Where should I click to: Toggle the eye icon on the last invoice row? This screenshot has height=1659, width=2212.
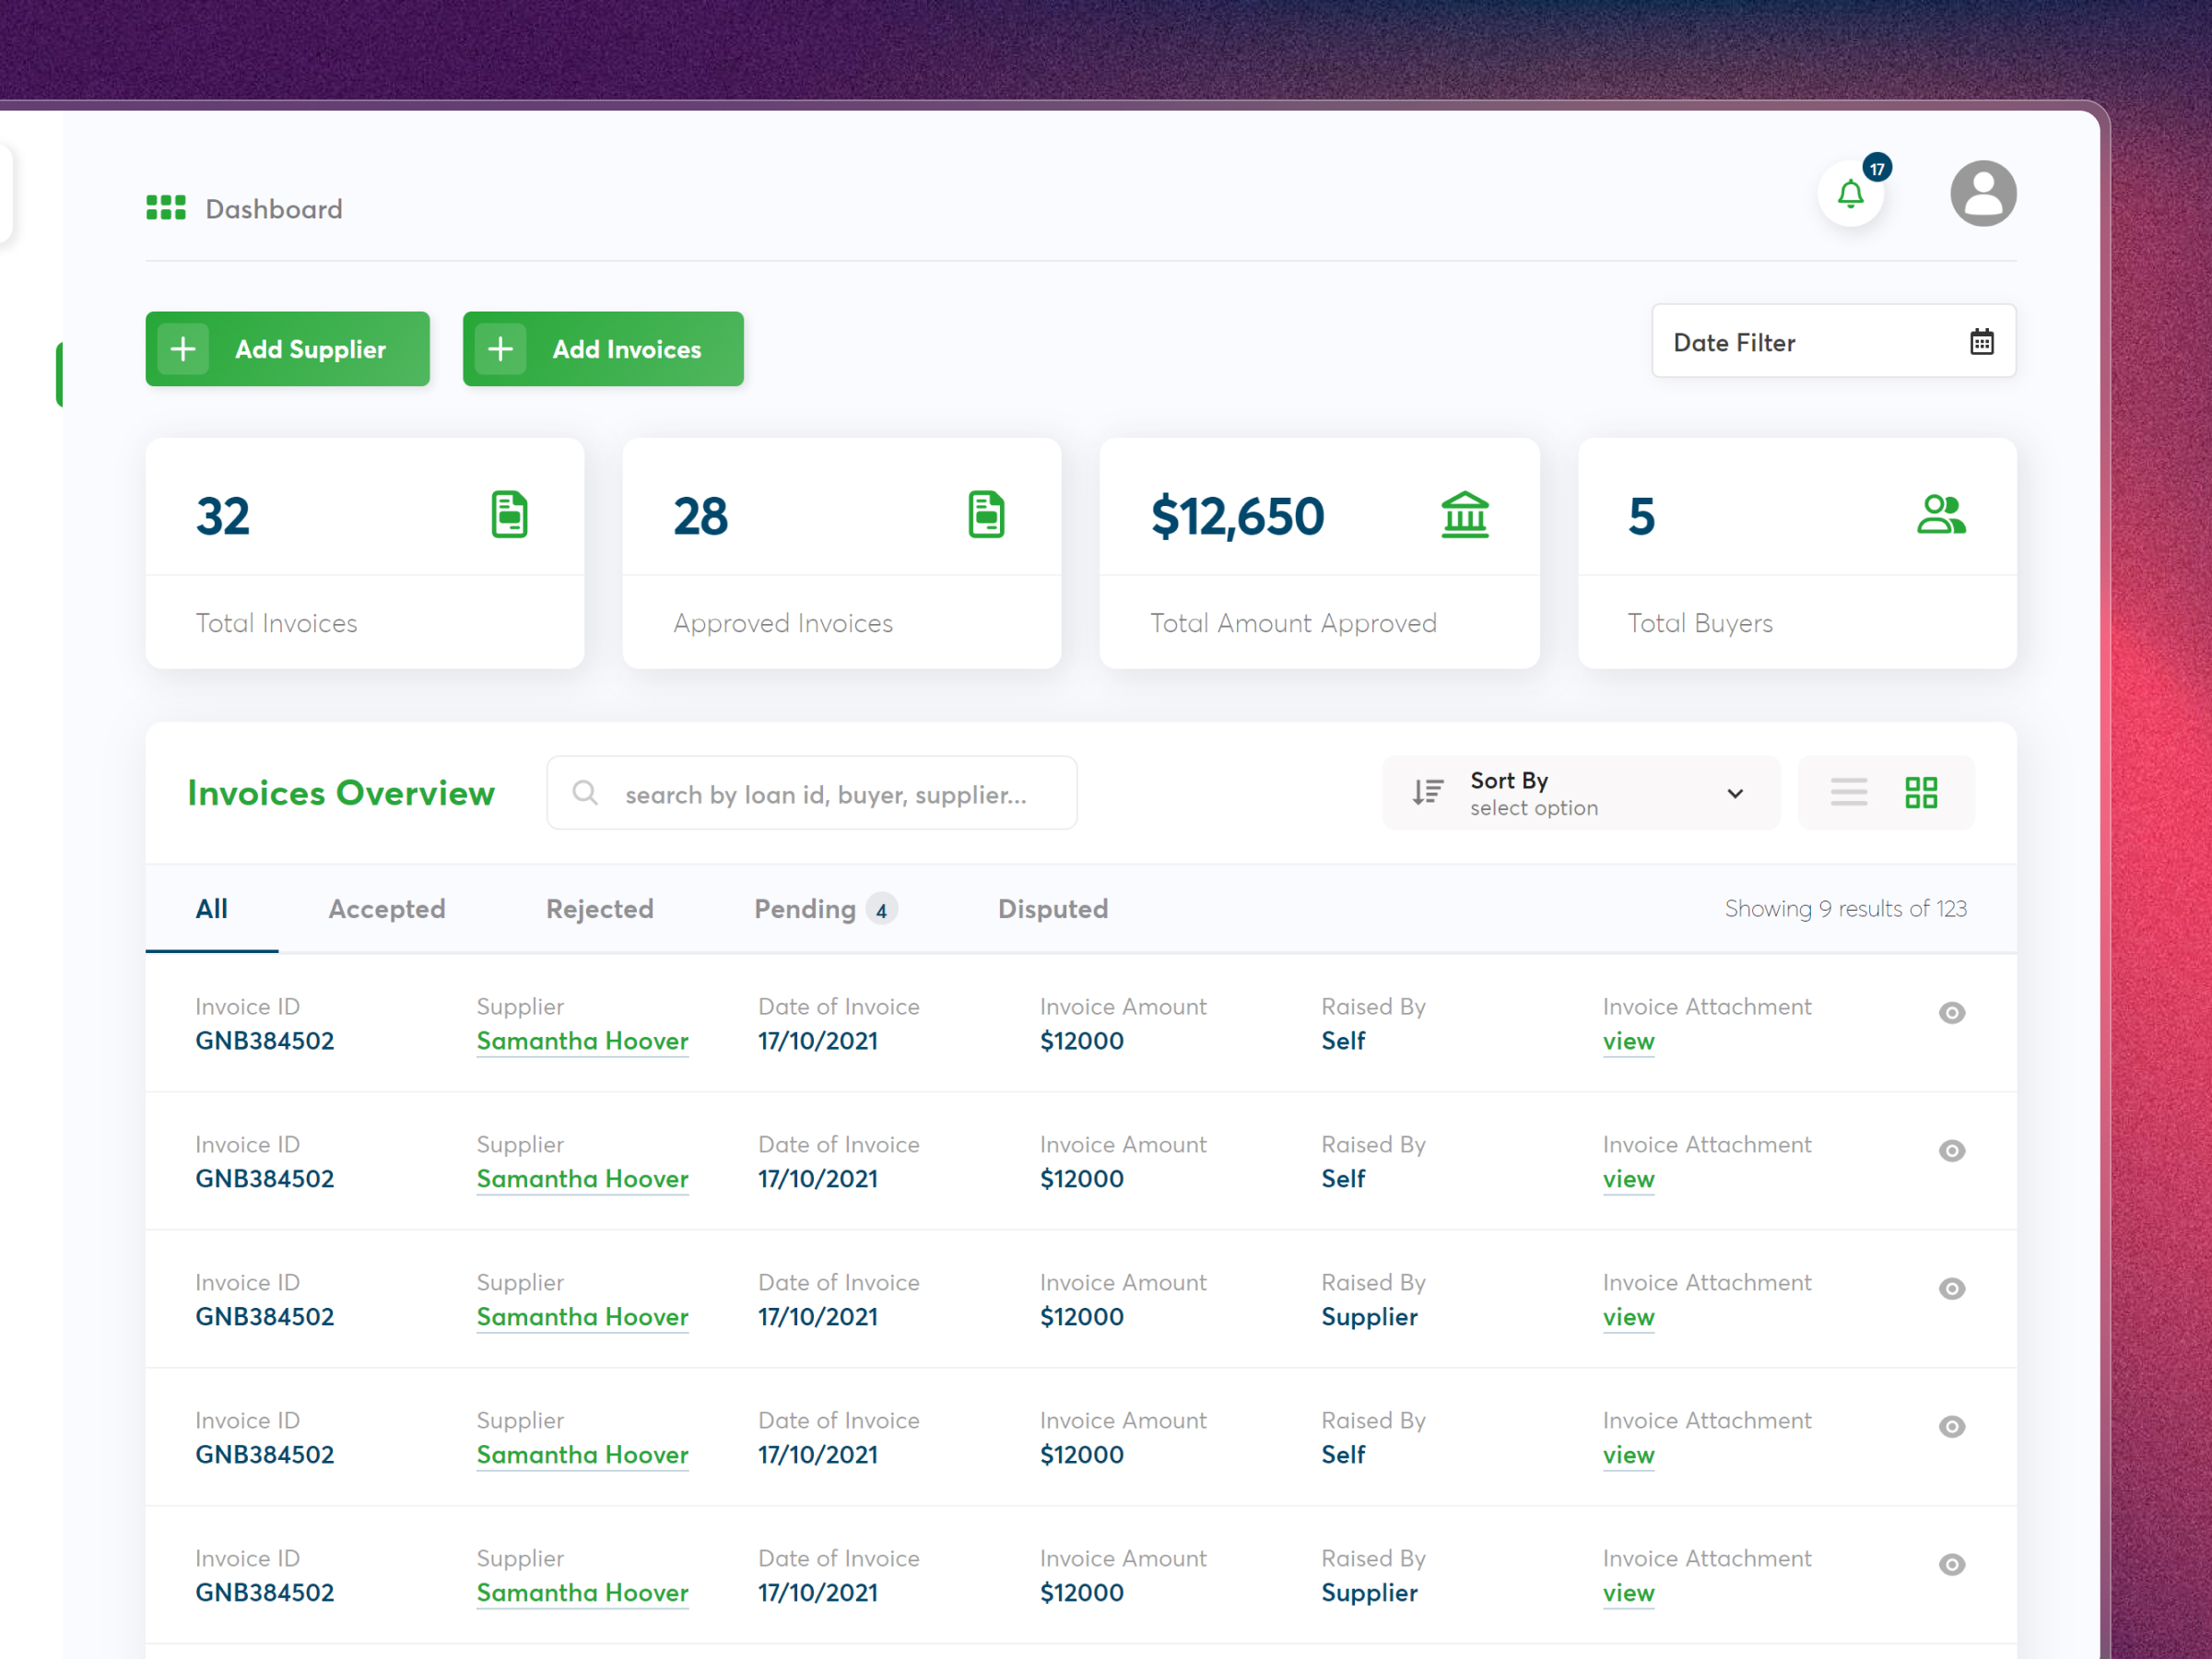(x=1952, y=1564)
